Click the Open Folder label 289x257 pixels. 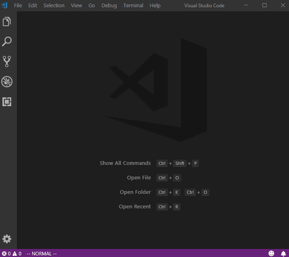coord(135,192)
